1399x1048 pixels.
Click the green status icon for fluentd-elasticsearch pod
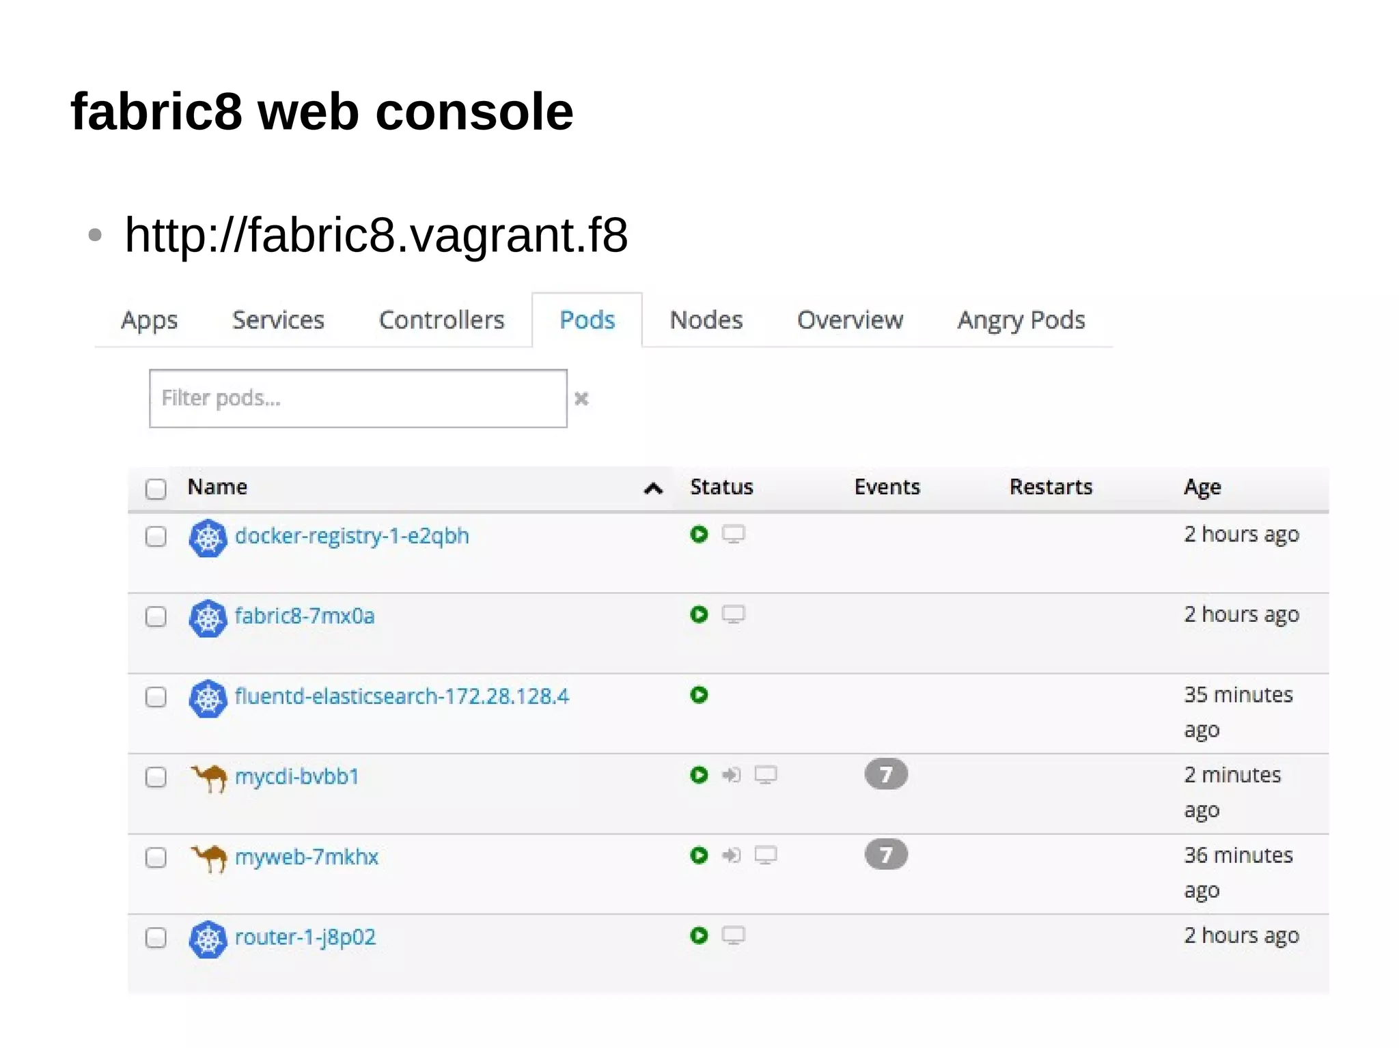click(x=699, y=695)
